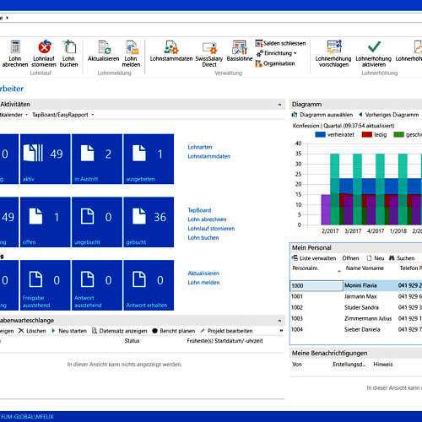This screenshot has width=422, height=422.
Task: Click the ledig legend red swatch
Action: pyautogui.click(x=367, y=135)
